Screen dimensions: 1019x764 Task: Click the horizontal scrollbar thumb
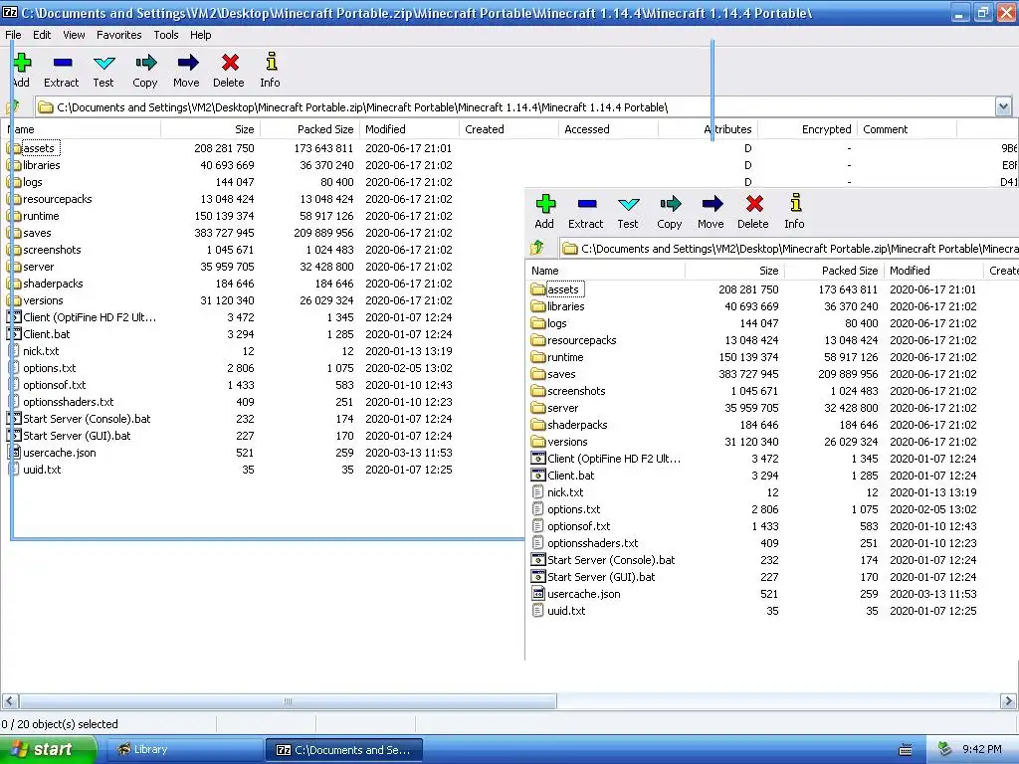tap(288, 701)
